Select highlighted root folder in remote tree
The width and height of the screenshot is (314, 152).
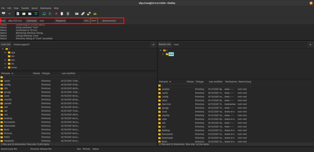tap(171, 54)
